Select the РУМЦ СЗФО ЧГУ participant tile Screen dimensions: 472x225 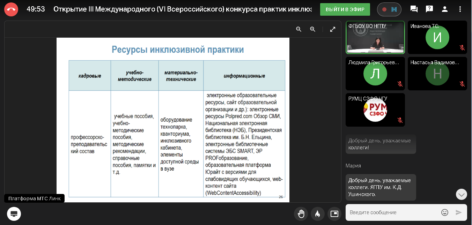click(375, 110)
